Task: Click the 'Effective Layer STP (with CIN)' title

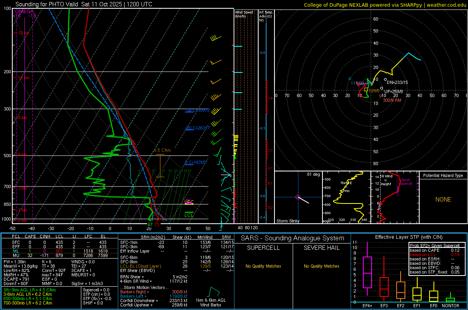Action: point(409,237)
